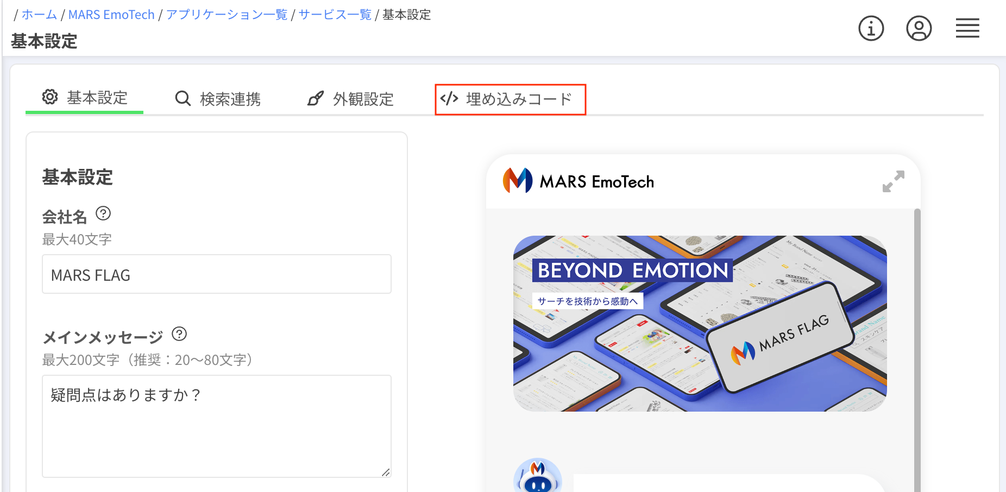Click the BEYOND EMOTION banner image
The width and height of the screenshot is (1006, 492).
click(700, 324)
